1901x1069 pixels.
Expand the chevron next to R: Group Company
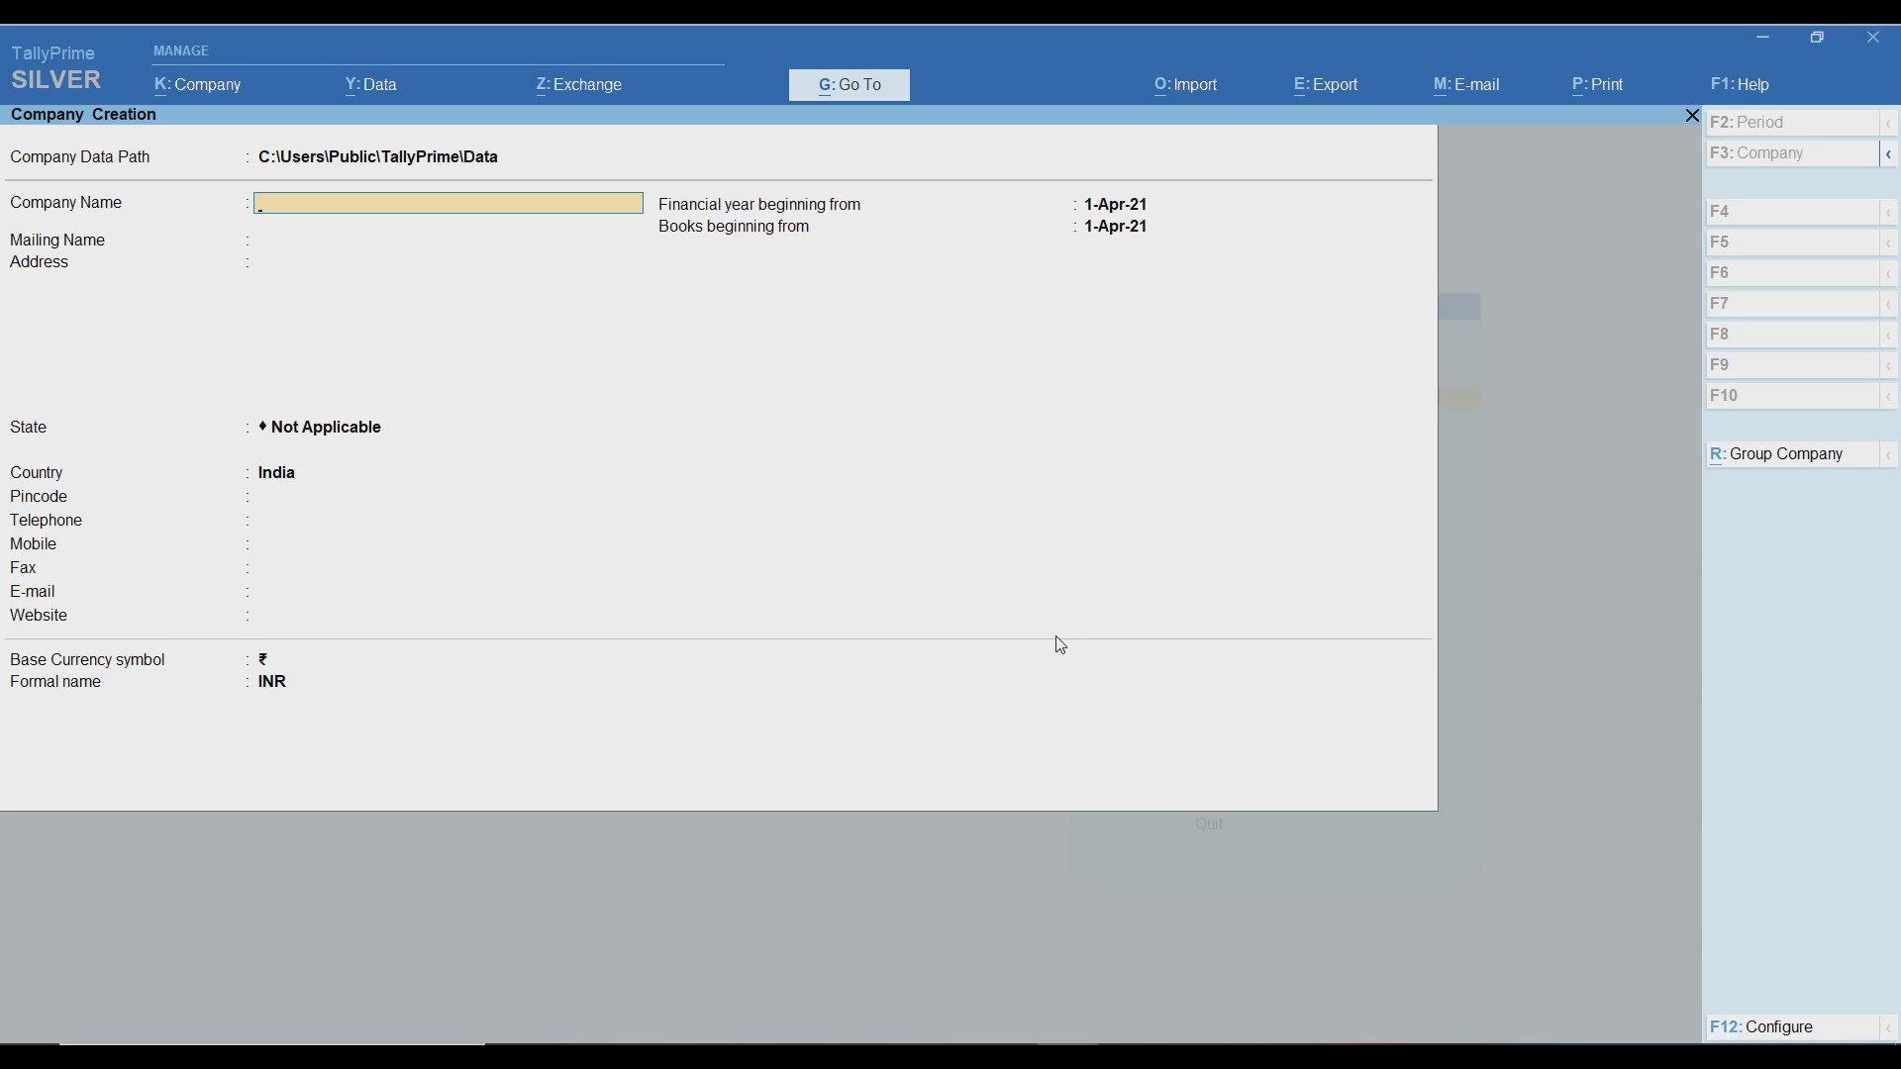1889,455
